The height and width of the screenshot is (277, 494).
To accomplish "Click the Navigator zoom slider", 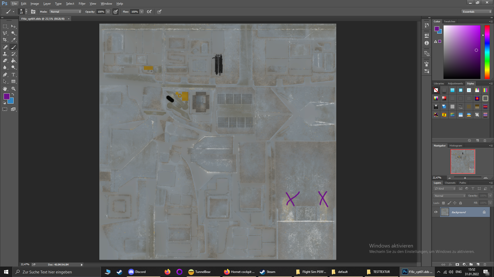I will 467,177.
